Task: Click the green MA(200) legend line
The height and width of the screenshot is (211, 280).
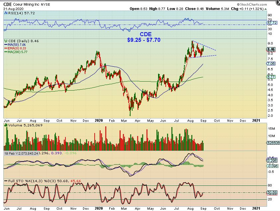Action: [6, 52]
